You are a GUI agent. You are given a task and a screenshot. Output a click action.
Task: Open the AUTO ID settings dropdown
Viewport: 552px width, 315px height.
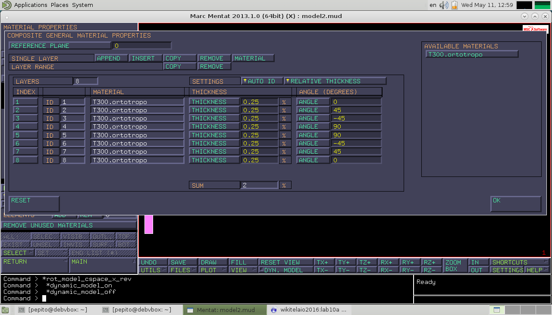click(262, 81)
